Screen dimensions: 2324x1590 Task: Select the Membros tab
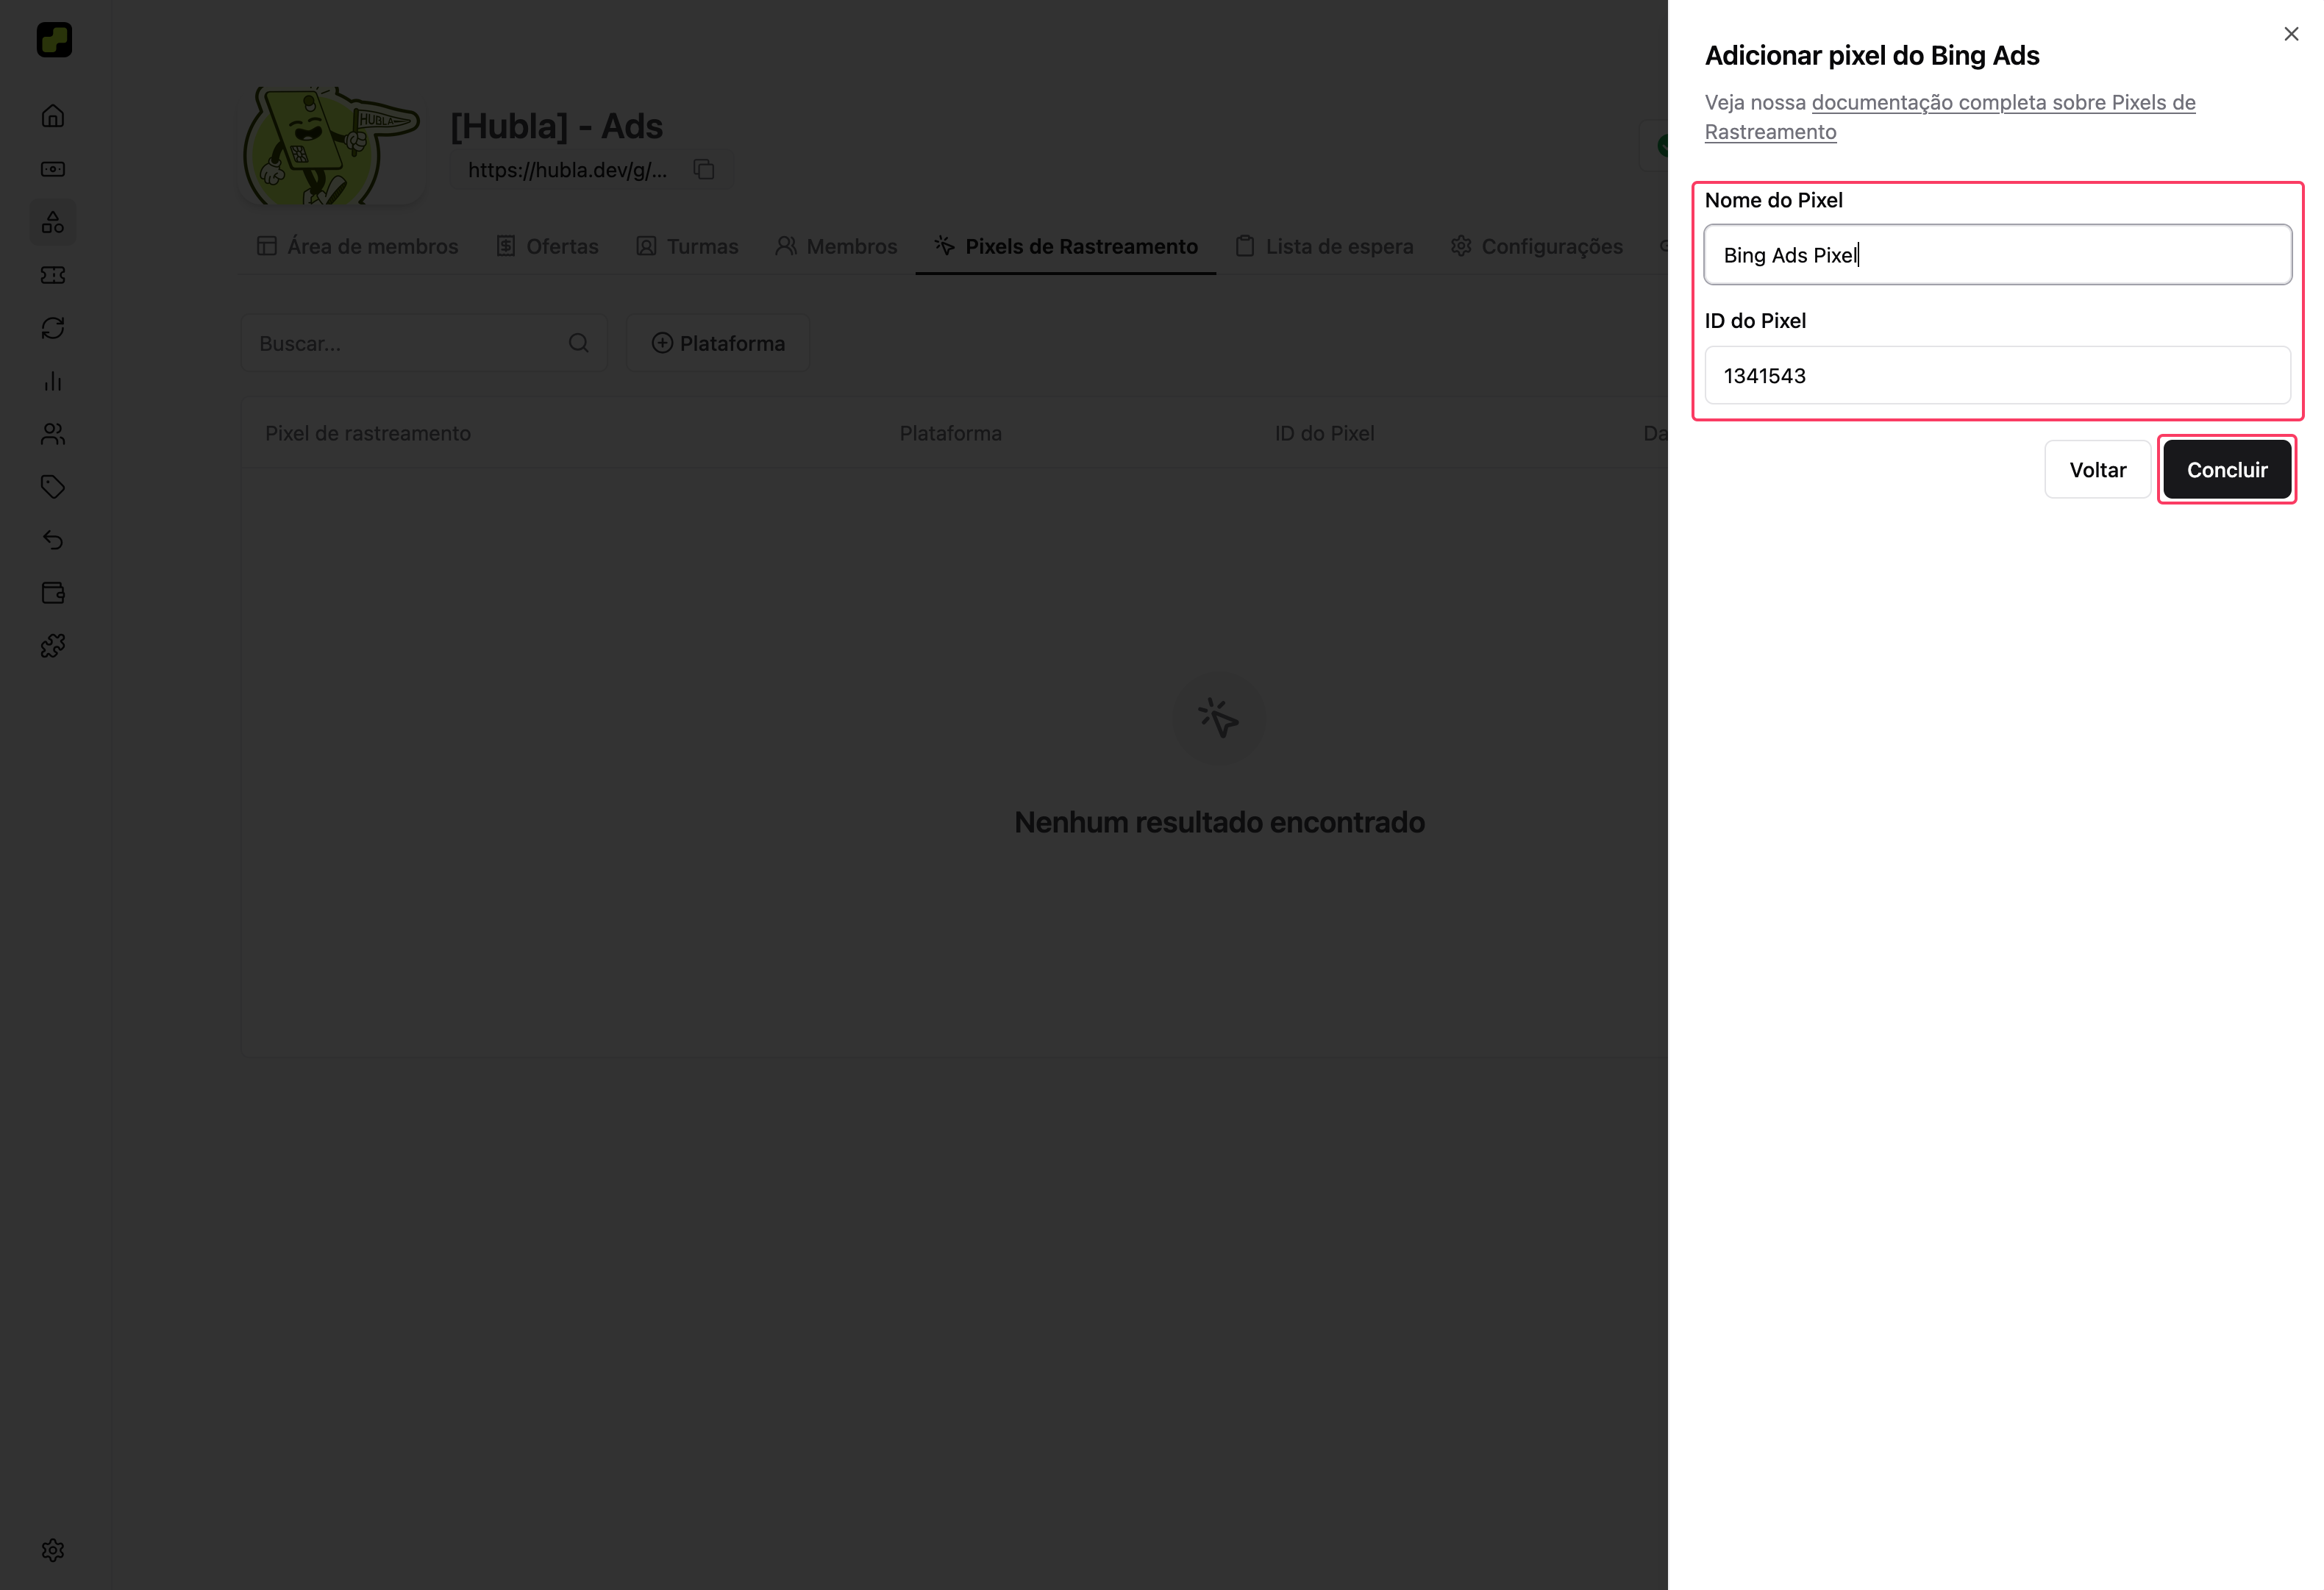pos(836,246)
